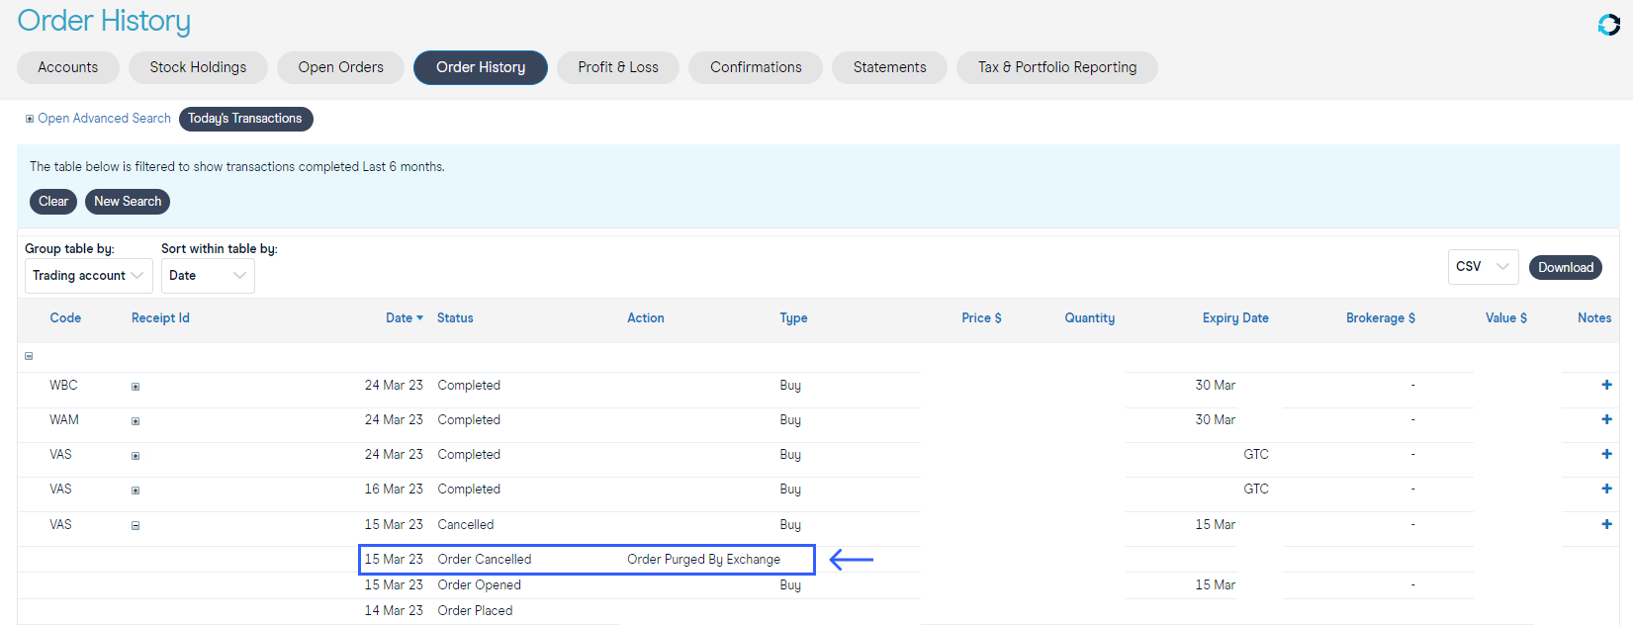The width and height of the screenshot is (1633, 625).
Task: Click plus icon for 16 Mar VAS order
Action: pos(1606,489)
